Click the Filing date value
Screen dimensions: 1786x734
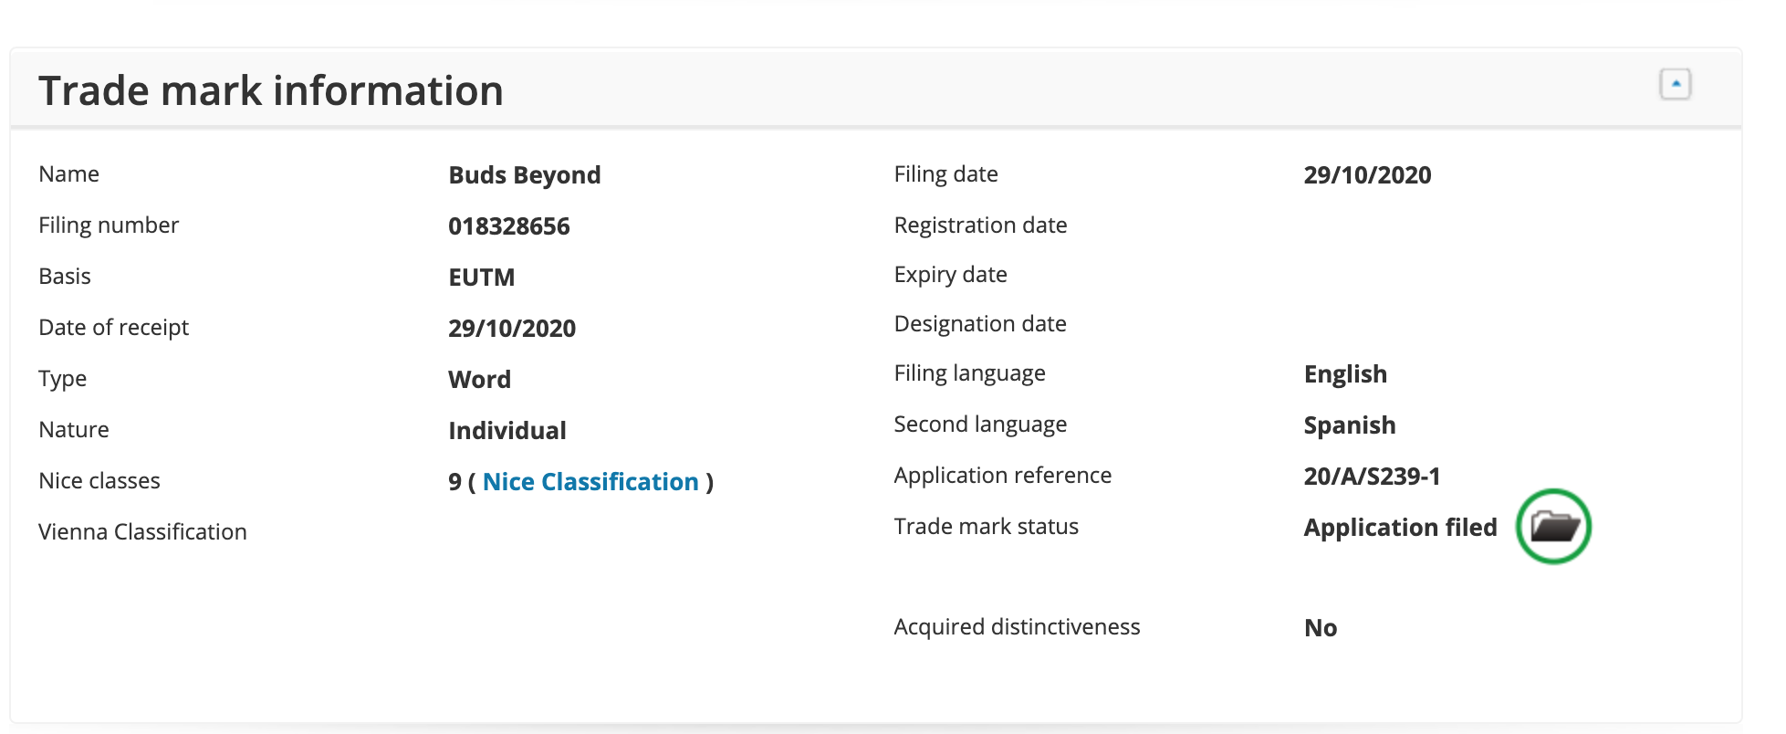[x=1366, y=174]
